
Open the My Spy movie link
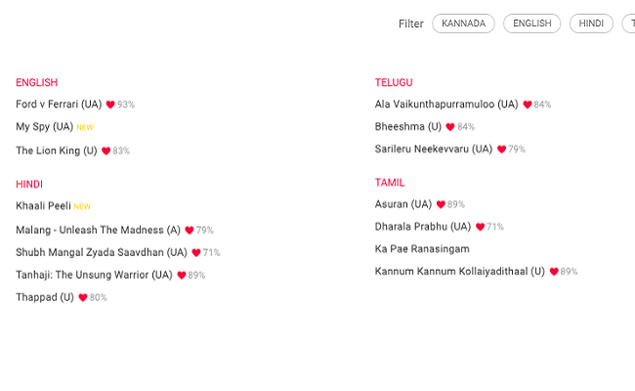44,127
